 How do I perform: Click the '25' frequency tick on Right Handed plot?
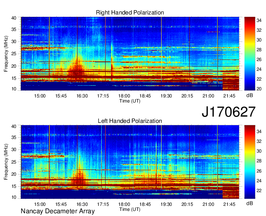tap(14, 54)
